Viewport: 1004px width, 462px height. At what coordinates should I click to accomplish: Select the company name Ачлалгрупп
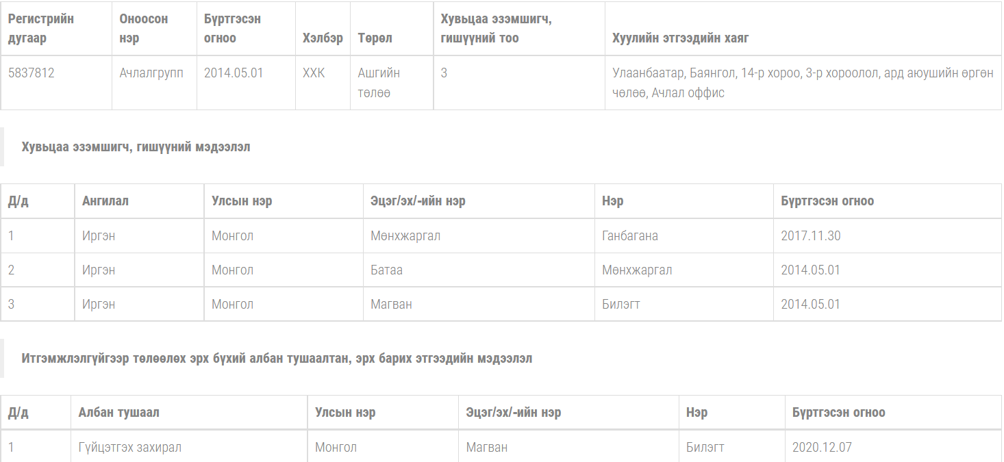coord(151,73)
